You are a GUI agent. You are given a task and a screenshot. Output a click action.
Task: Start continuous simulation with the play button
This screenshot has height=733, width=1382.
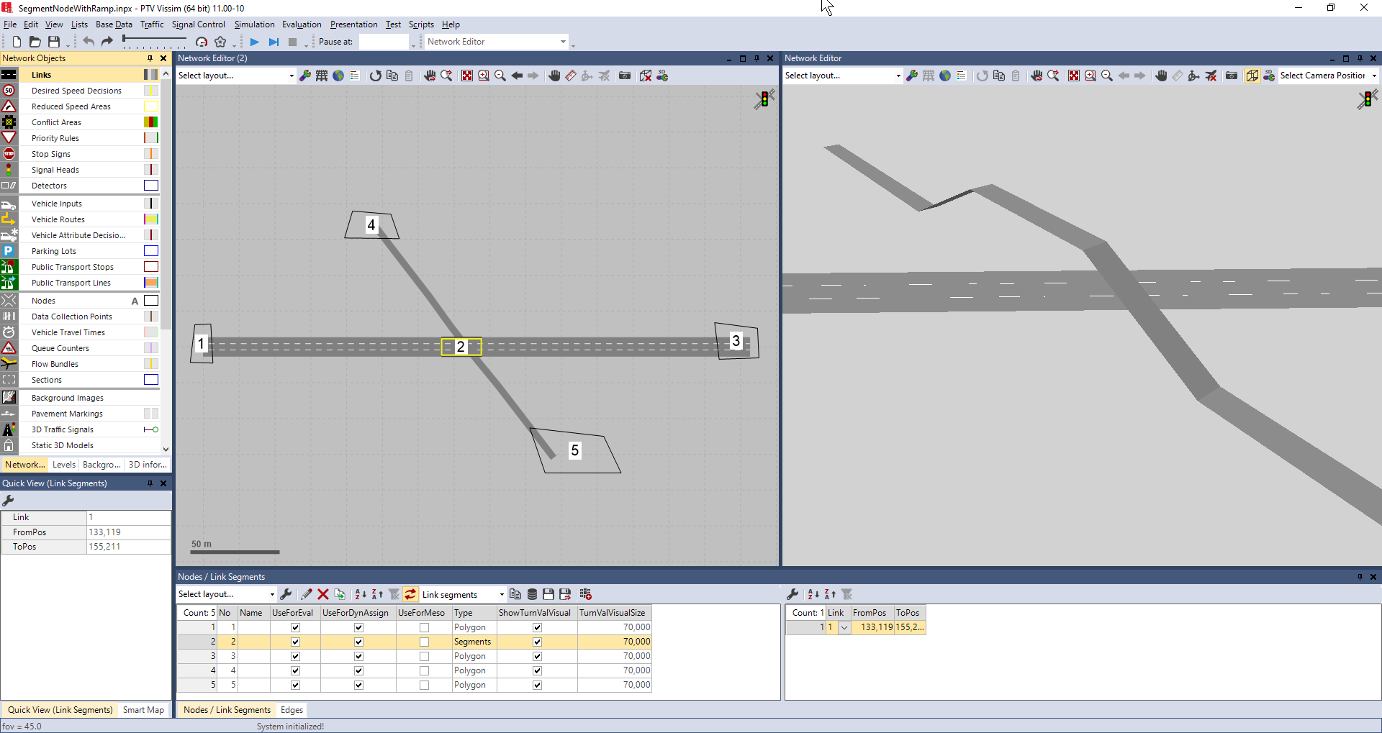(254, 42)
